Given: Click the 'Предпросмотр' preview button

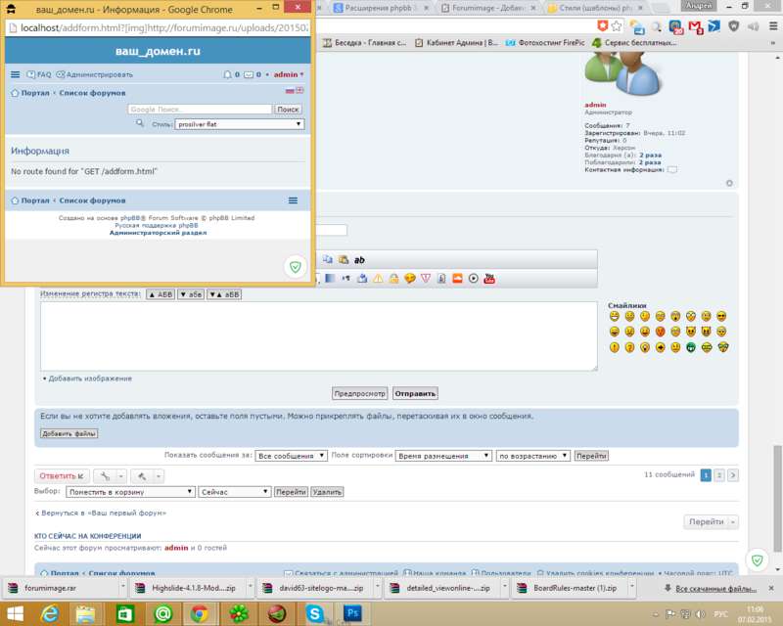Looking at the screenshot, I should click(x=359, y=393).
